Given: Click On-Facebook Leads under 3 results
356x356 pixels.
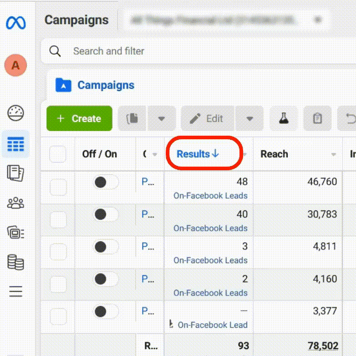Looking at the screenshot, I should coord(210,260).
